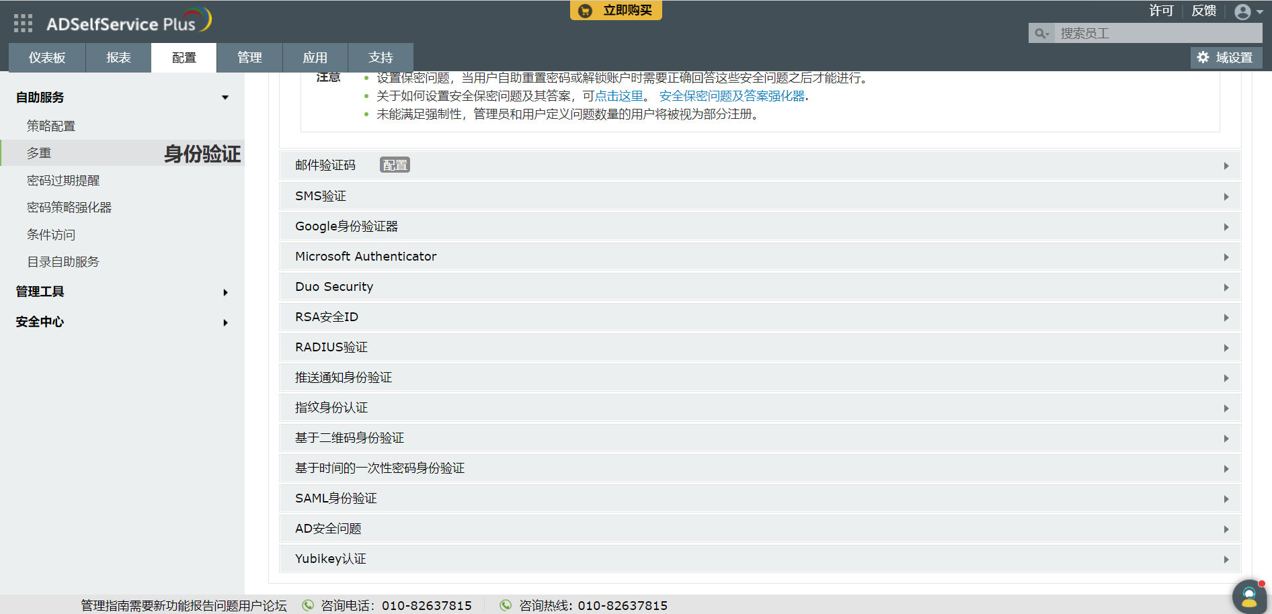
Task: Expand the 推送通知身份验证 section
Action: point(760,378)
